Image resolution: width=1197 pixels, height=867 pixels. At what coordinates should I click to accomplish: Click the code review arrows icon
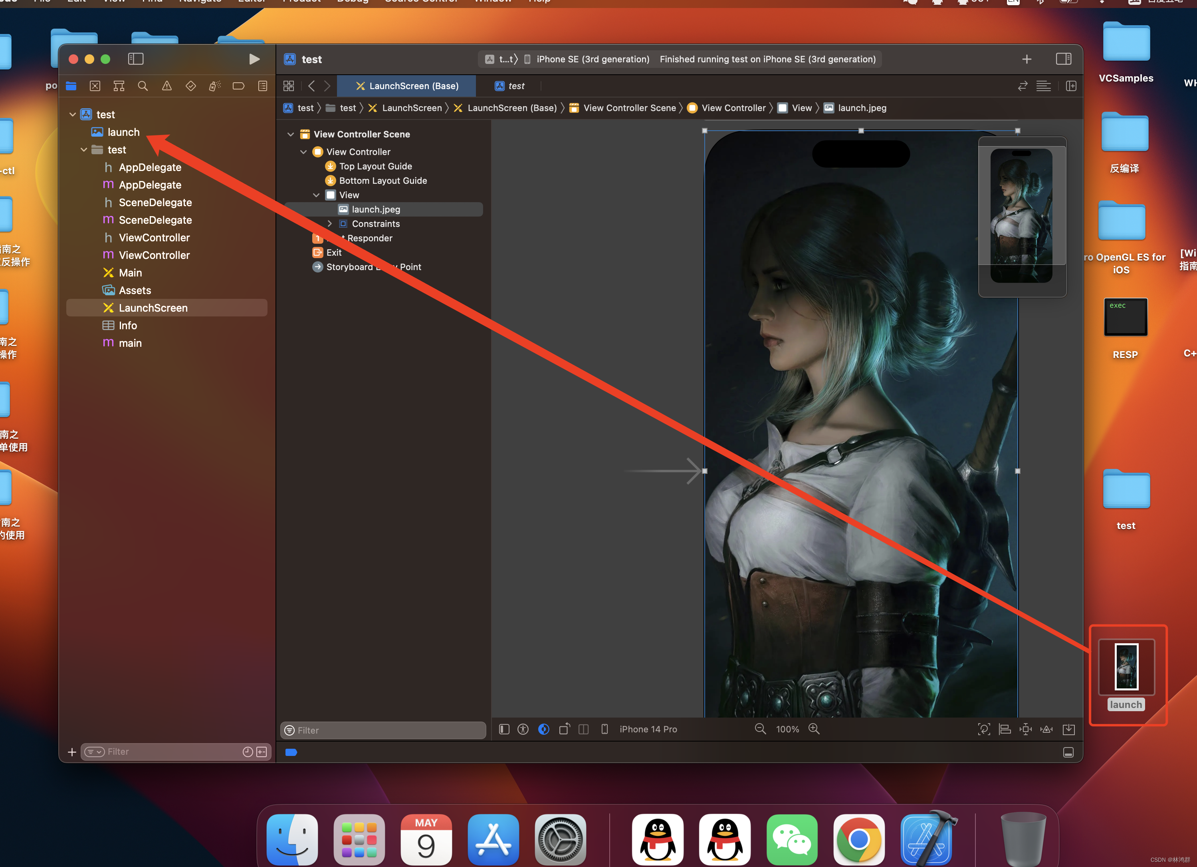[1023, 86]
